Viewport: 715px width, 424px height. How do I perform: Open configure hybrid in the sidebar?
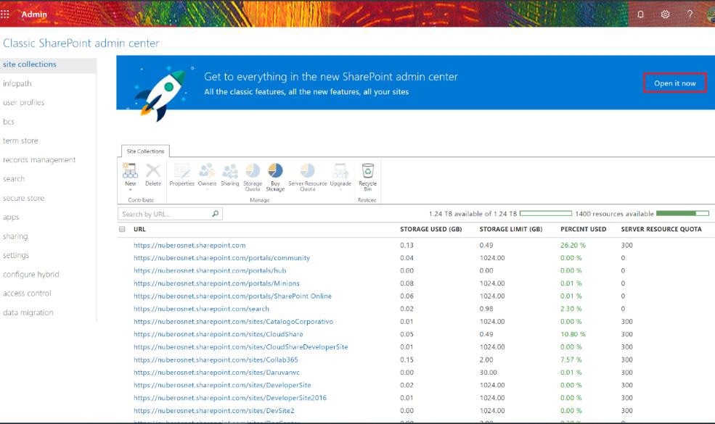[31, 274]
